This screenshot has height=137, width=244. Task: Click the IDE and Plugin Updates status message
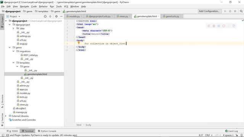pos(42,135)
